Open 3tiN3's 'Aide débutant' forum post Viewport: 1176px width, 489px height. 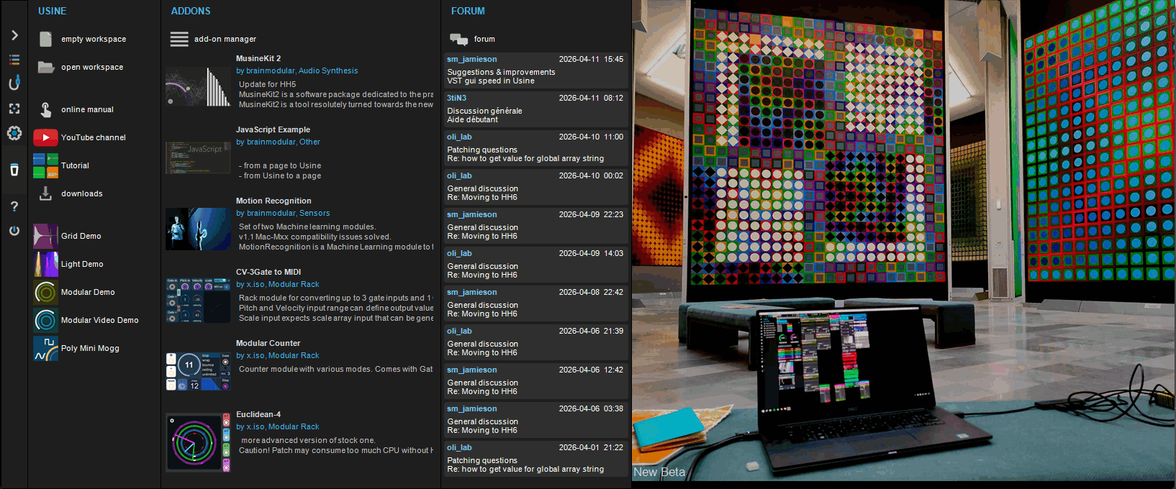[x=535, y=109]
